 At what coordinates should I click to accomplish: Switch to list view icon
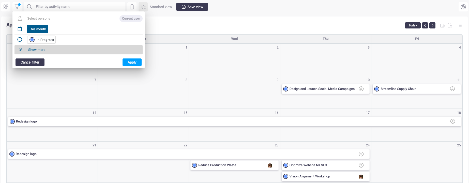[x=460, y=25]
